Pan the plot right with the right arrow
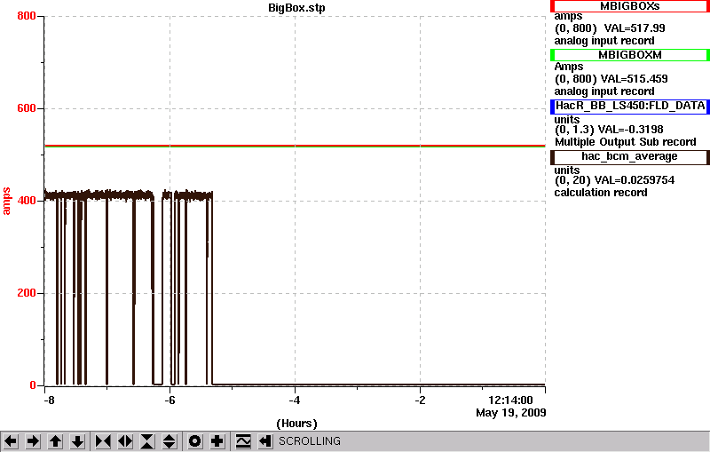 [x=33, y=441]
